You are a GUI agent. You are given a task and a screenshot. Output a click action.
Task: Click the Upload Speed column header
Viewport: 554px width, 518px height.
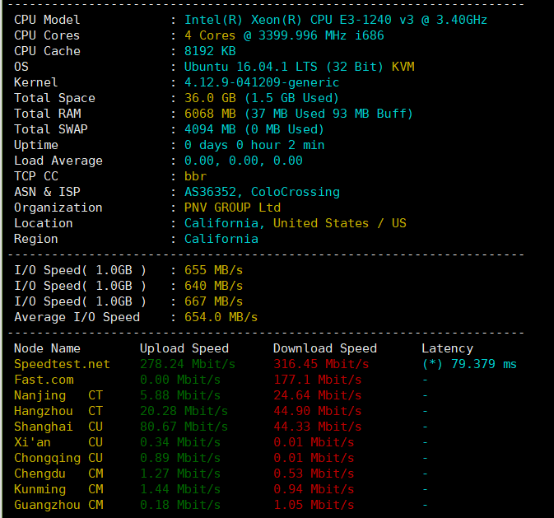point(184,348)
